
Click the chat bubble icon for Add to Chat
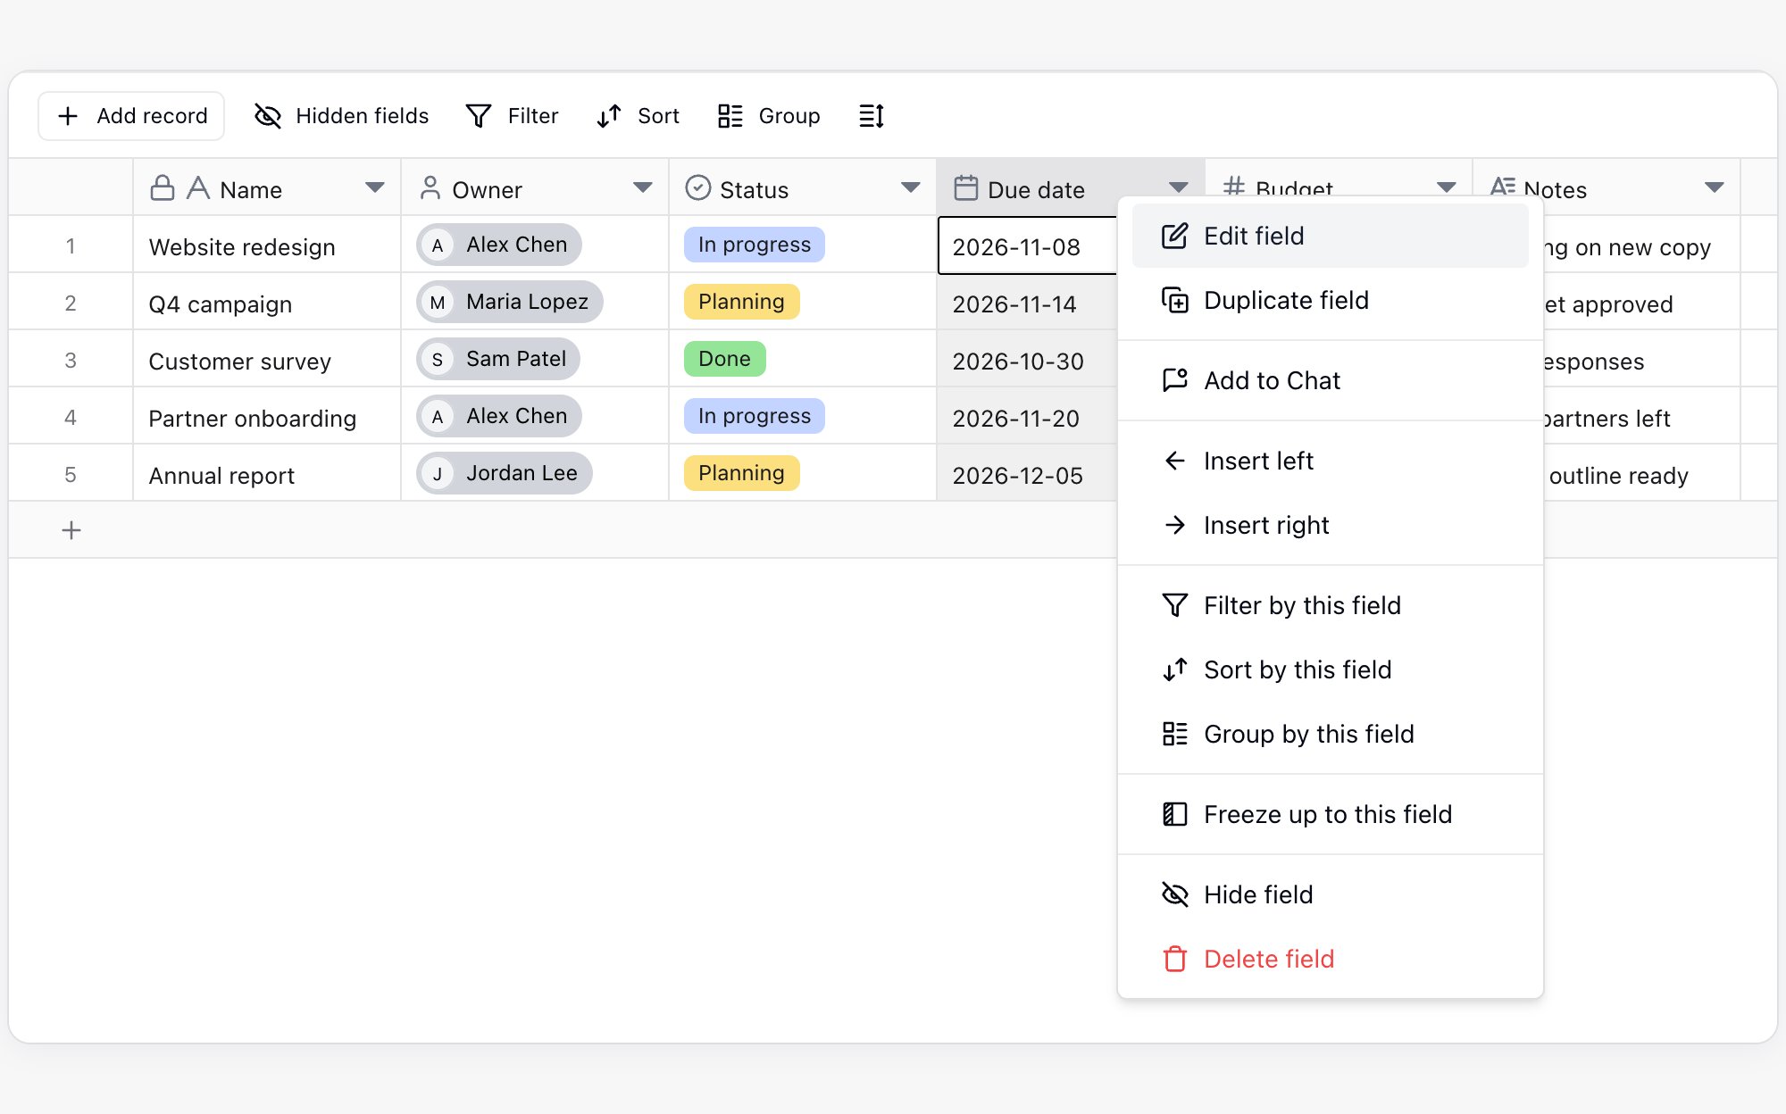pos(1174,380)
